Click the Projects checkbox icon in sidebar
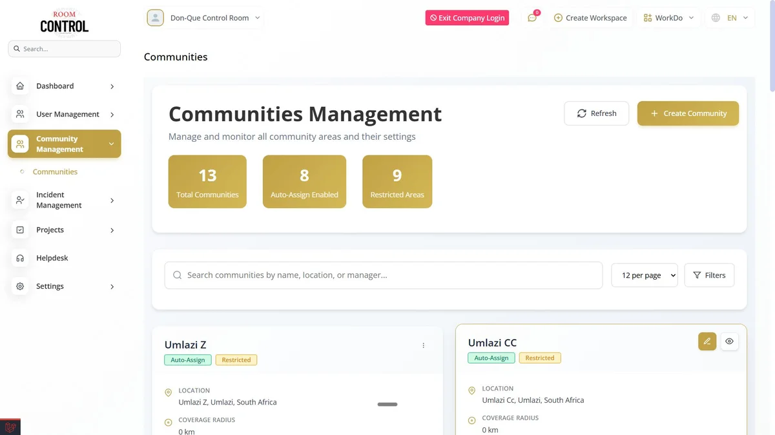This screenshot has height=435, width=775. 20,230
